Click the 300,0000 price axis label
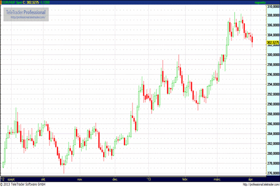Screen dimensions: 280x187 tap(273, 55)
